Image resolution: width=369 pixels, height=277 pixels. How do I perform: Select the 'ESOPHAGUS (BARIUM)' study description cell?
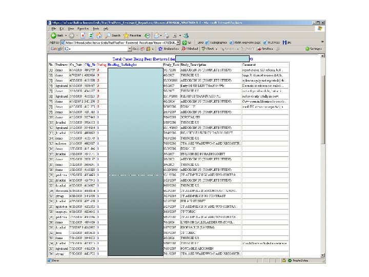[211, 228]
